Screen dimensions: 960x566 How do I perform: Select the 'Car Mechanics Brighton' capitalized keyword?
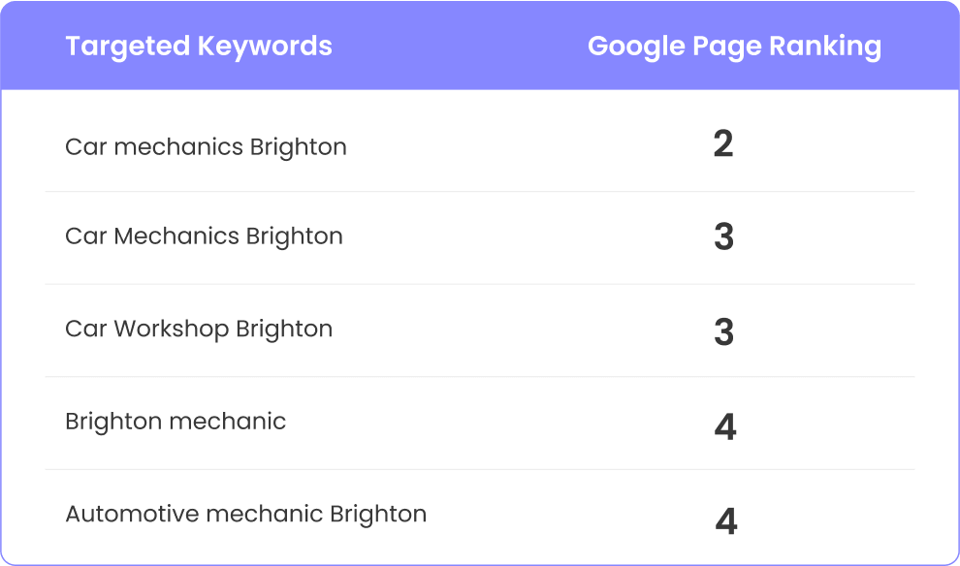[204, 236]
